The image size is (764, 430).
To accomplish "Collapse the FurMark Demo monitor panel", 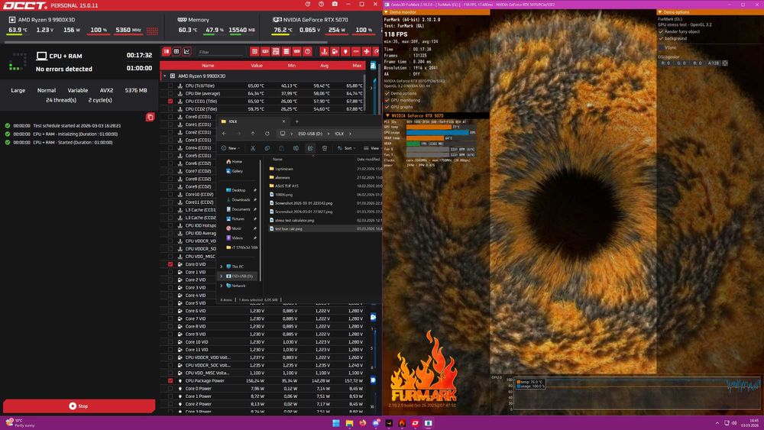I will coord(386,12).
